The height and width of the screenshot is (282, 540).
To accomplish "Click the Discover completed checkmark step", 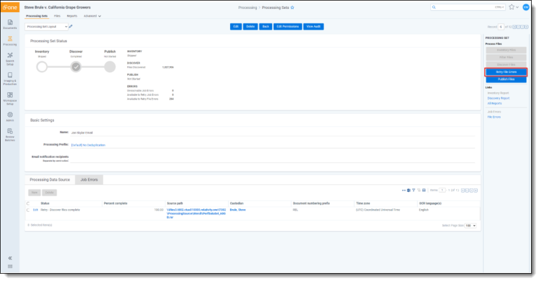I will pyautogui.click(x=76, y=67).
